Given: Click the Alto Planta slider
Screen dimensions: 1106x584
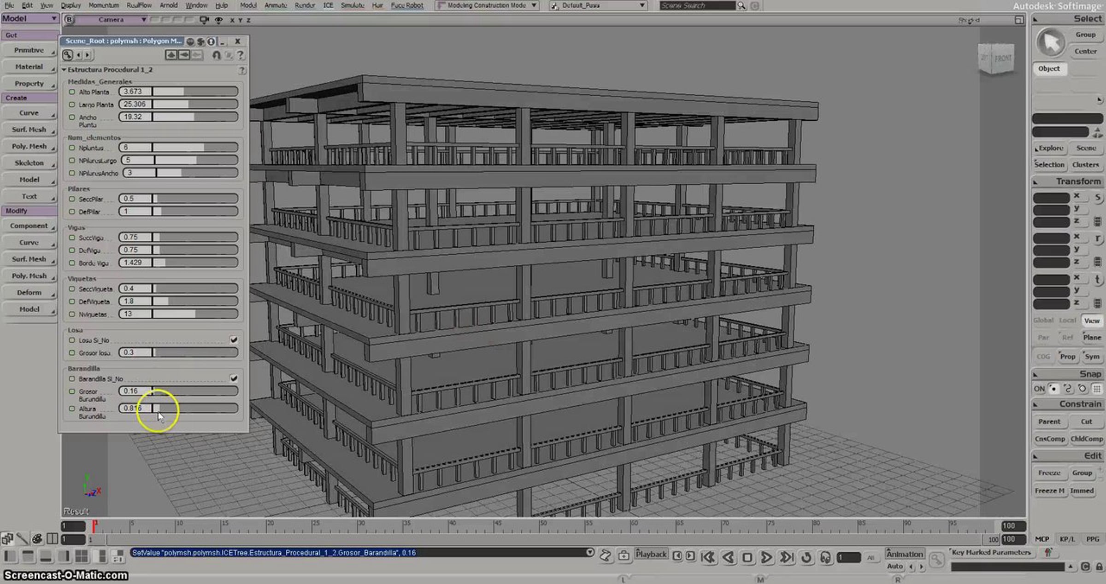Looking at the screenshot, I should click(195, 91).
